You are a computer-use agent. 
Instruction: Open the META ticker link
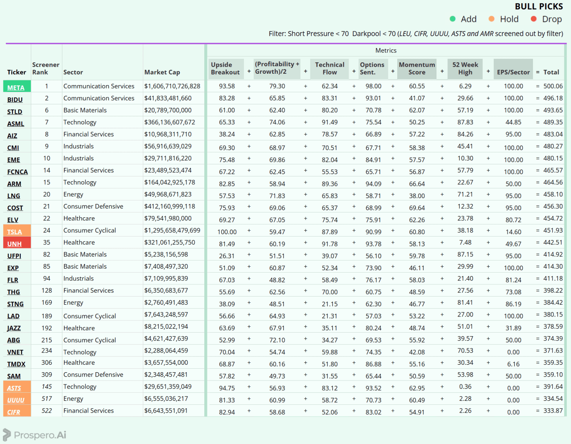click(x=16, y=88)
